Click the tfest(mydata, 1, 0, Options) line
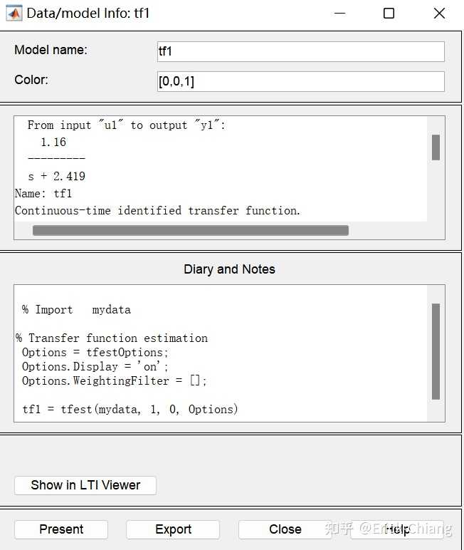Screen dimensions: 464x550 point(130,410)
